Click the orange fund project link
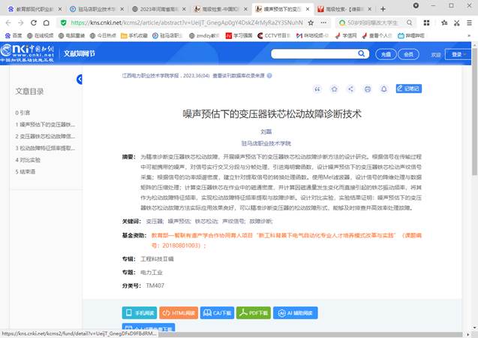 point(287,240)
